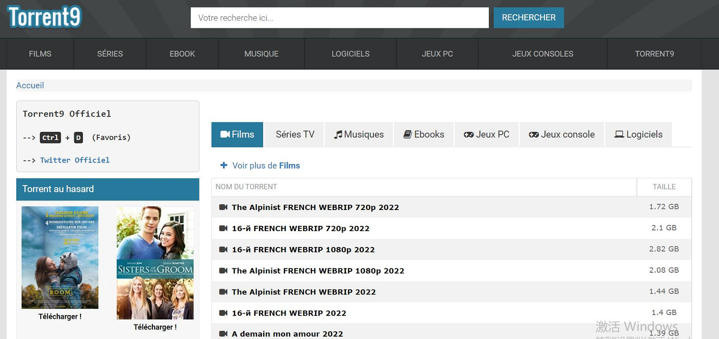This screenshot has width=719, height=339.
Task: Click the Torrent9 logo
Action: (44, 17)
